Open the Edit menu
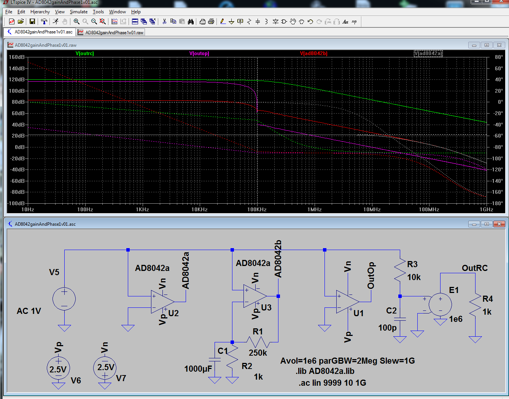 click(x=21, y=12)
